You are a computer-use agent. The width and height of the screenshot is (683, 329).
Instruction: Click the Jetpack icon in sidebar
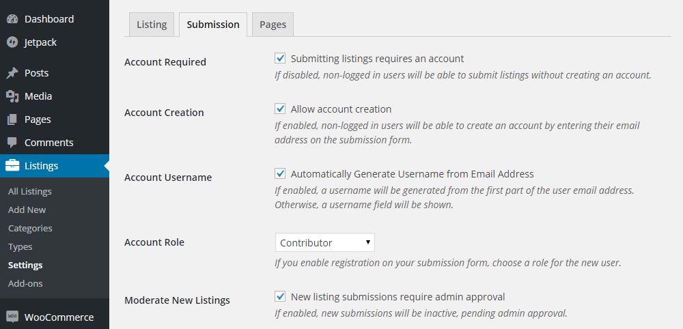click(12, 42)
